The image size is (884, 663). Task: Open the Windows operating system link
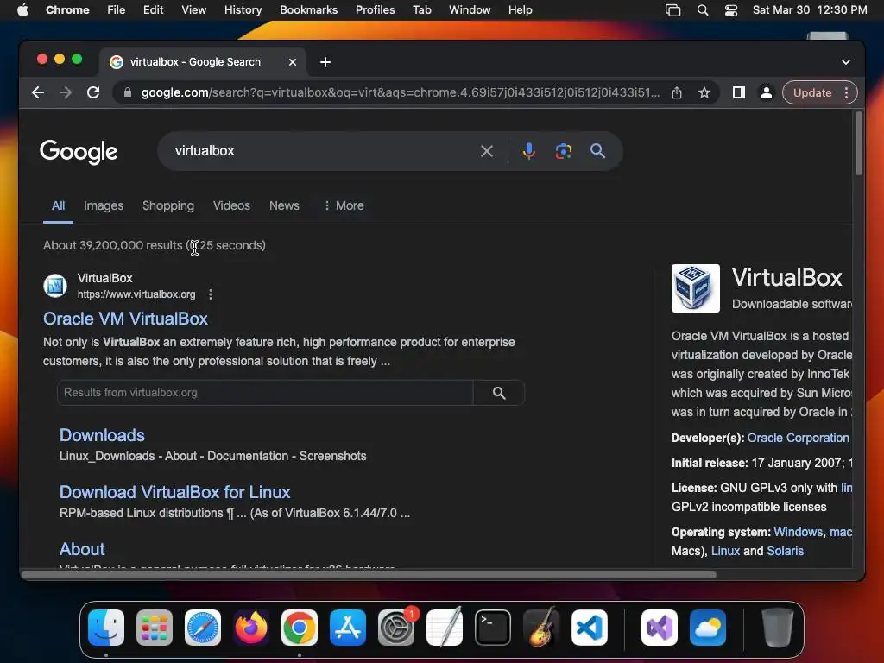point(798,532)
